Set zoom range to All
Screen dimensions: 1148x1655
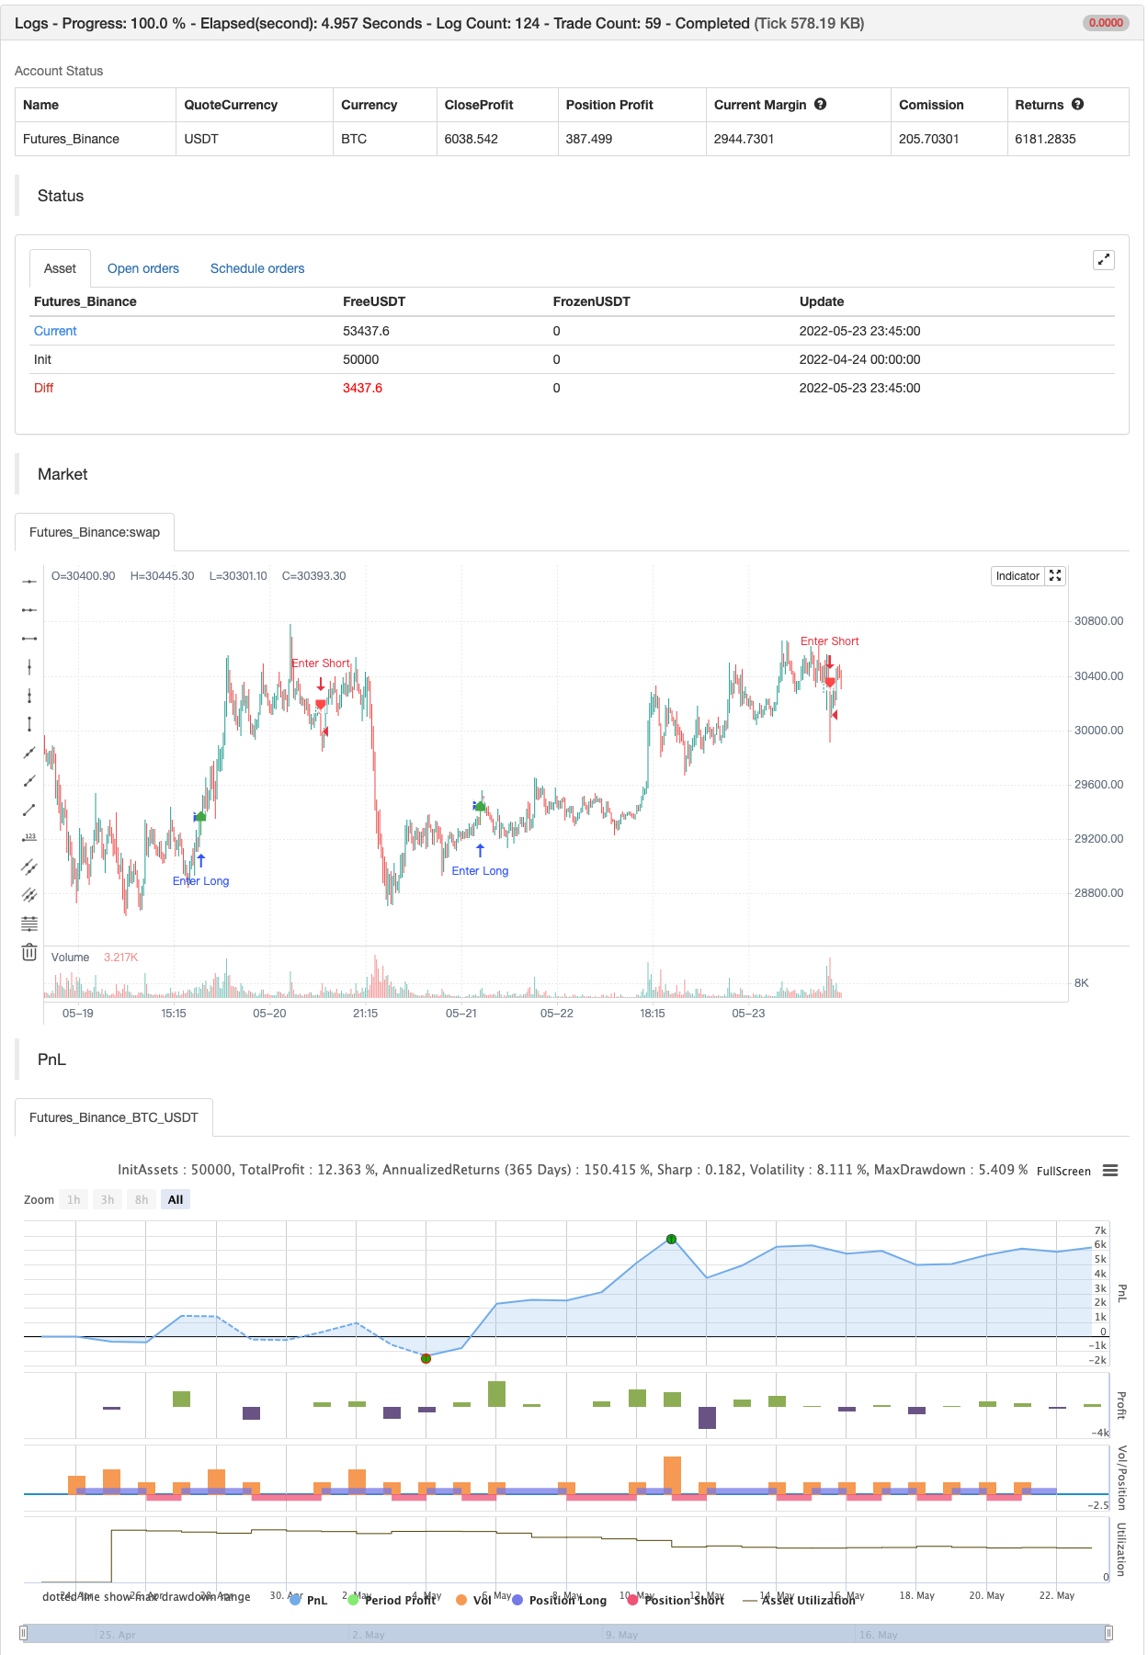(x=176, y=1199)
